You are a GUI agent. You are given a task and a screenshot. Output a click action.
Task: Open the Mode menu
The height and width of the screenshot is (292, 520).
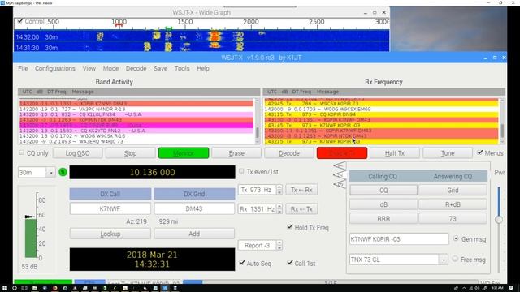[x=110, y=68]
